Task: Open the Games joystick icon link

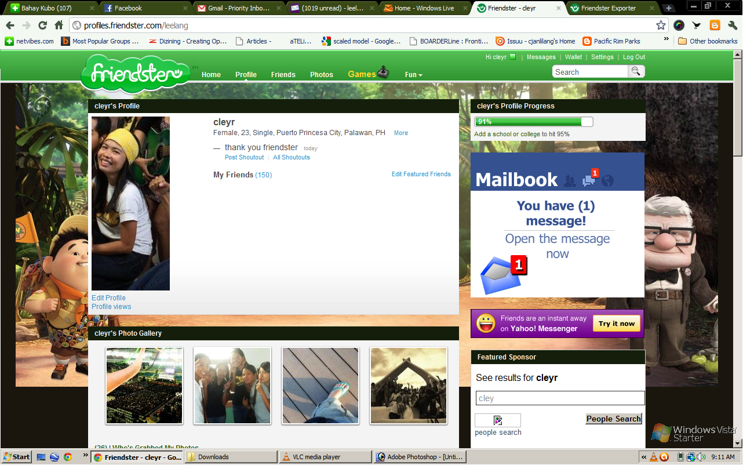Action: click(383, 73)
